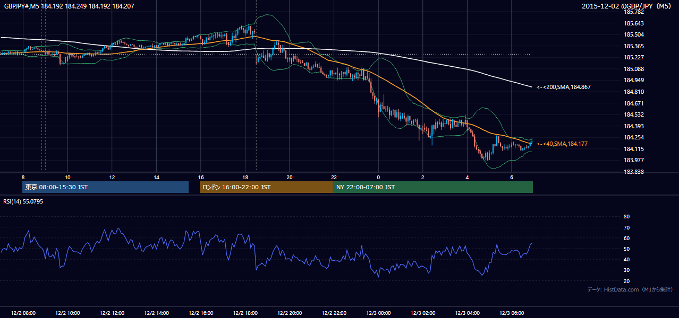Click the 12/2 12:00 bottom time label

coord(112,313)
